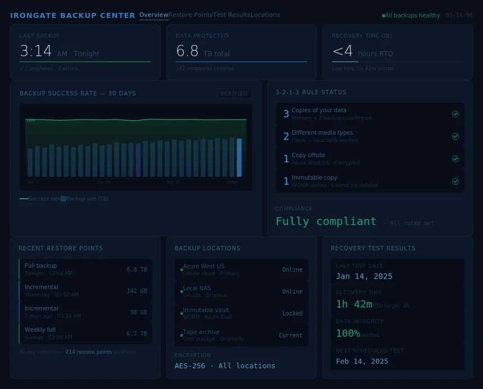Click the 'Backup size (TB)' legend swatch
The height and width of the screenshot is (389, 483).
[64, 199]
